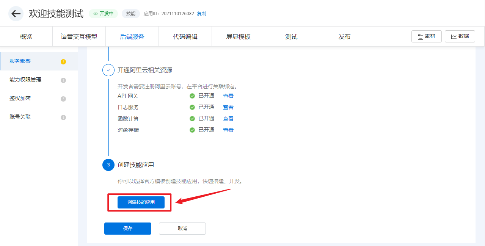Click the green check icon for API 网关
The height and width of the screenshot is (246, 485).
coord(192,96)
